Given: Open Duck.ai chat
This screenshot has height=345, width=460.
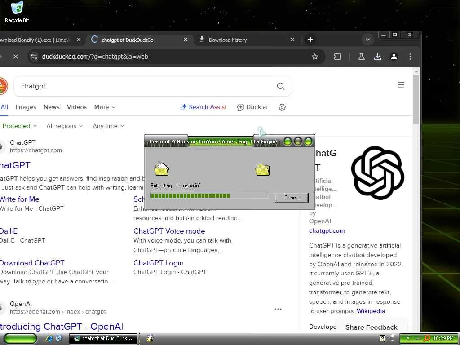Looking at the screenshot, I should tap(252, 107).
